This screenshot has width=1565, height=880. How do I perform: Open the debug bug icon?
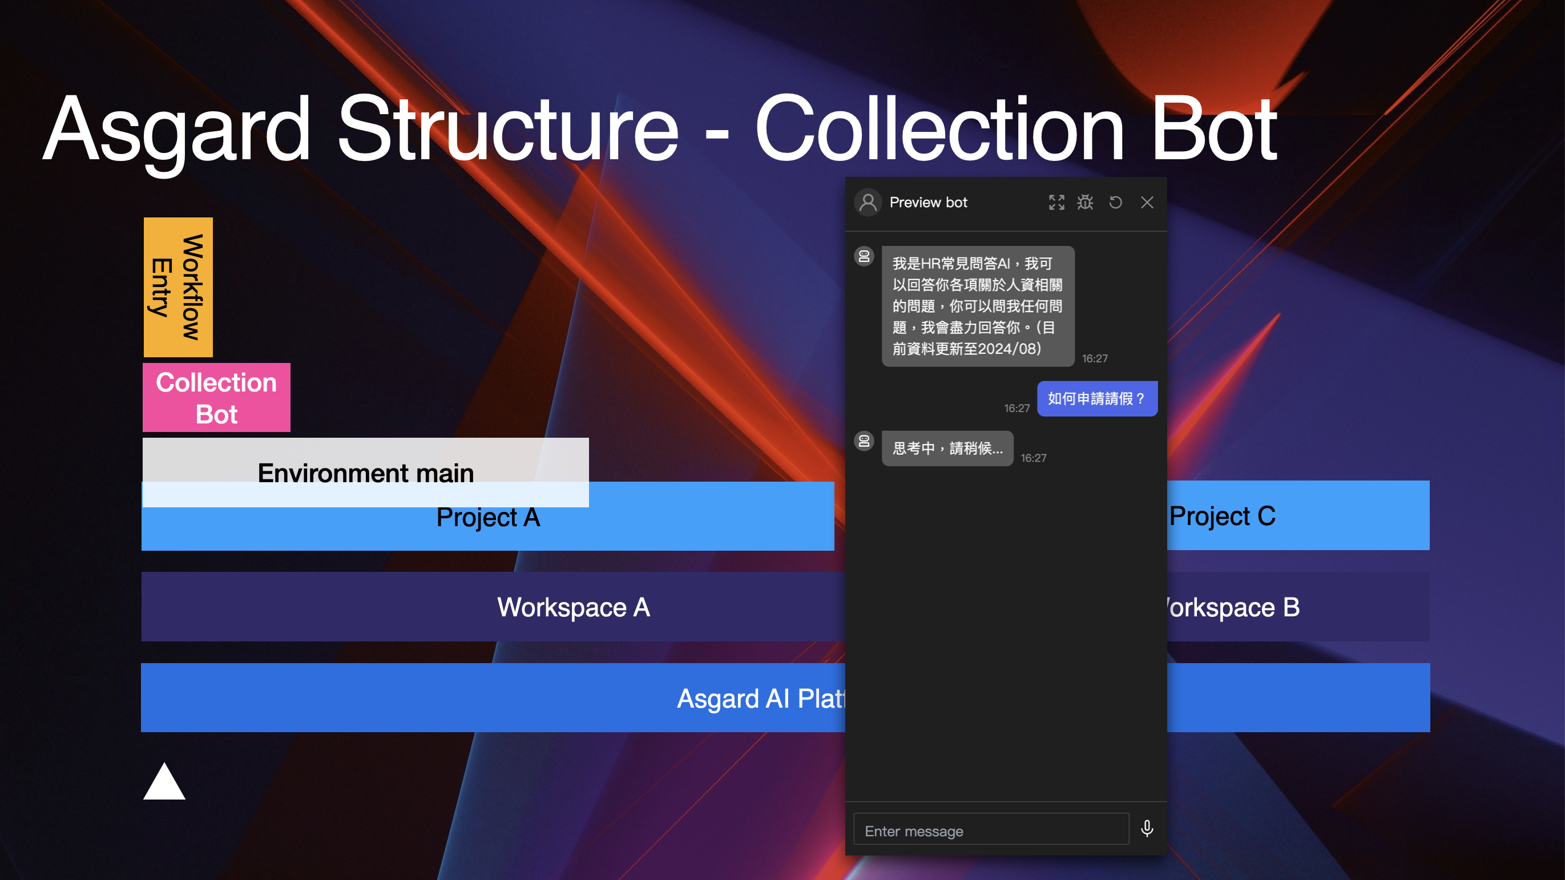[1085, 202]
